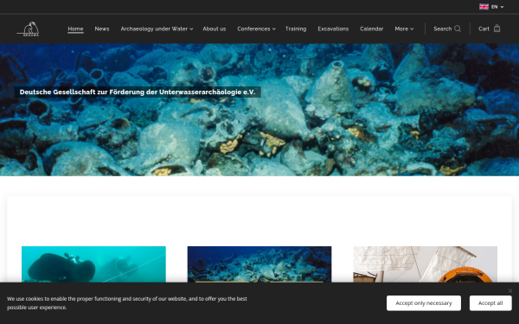This screenshot has width=519, height=324.
Task: Click the Accept all cookies button
Action: (x=490, y=303)
